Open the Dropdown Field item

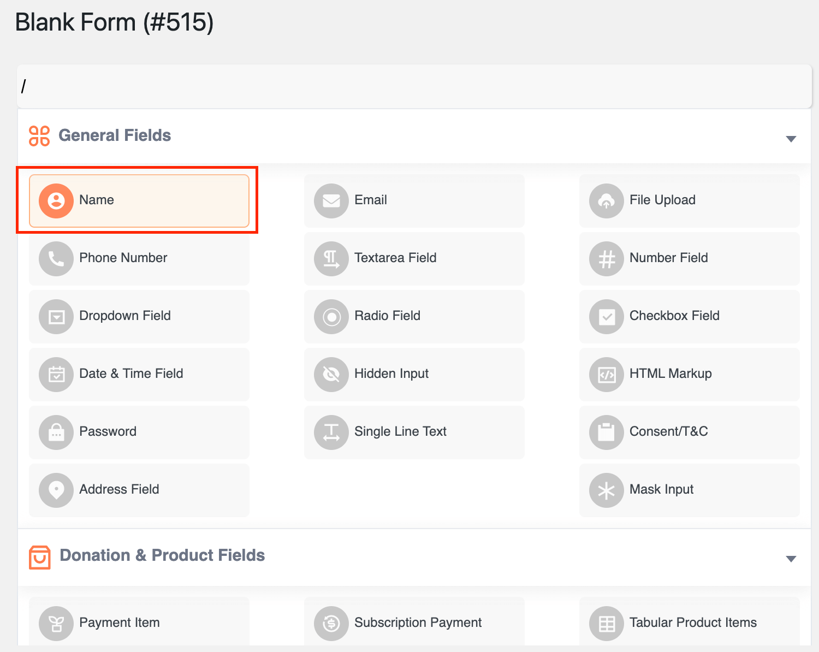(x=139, y=317)
